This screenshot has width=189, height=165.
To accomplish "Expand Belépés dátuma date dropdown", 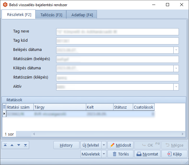I will (x=176, y=50).
